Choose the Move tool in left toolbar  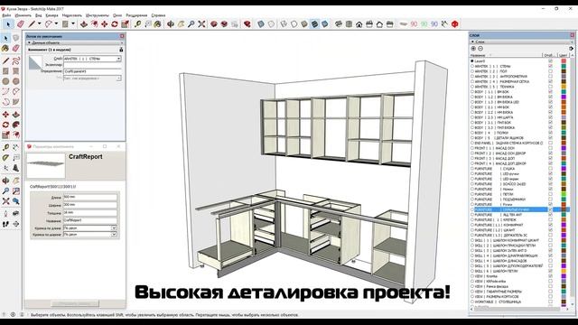pyautogui.click(x=5, y=115)
